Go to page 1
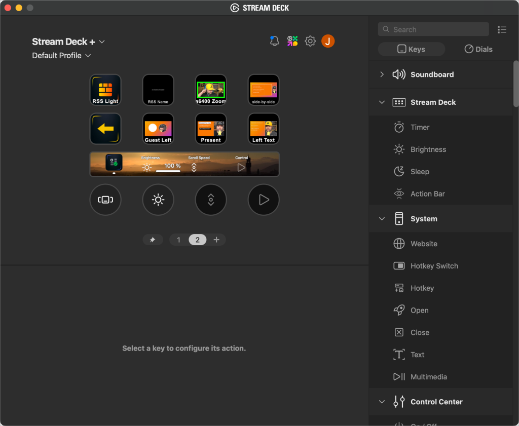 click(x=178, y=240)
